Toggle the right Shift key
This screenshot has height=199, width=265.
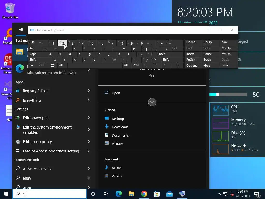pos(172,60)
